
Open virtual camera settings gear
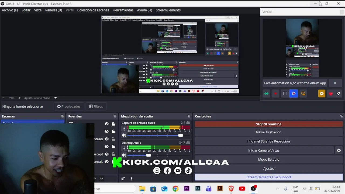[339, 150]
